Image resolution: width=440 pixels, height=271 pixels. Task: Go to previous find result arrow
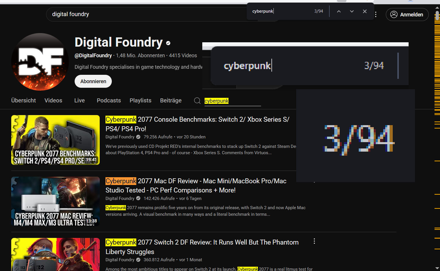coord(339,11)
